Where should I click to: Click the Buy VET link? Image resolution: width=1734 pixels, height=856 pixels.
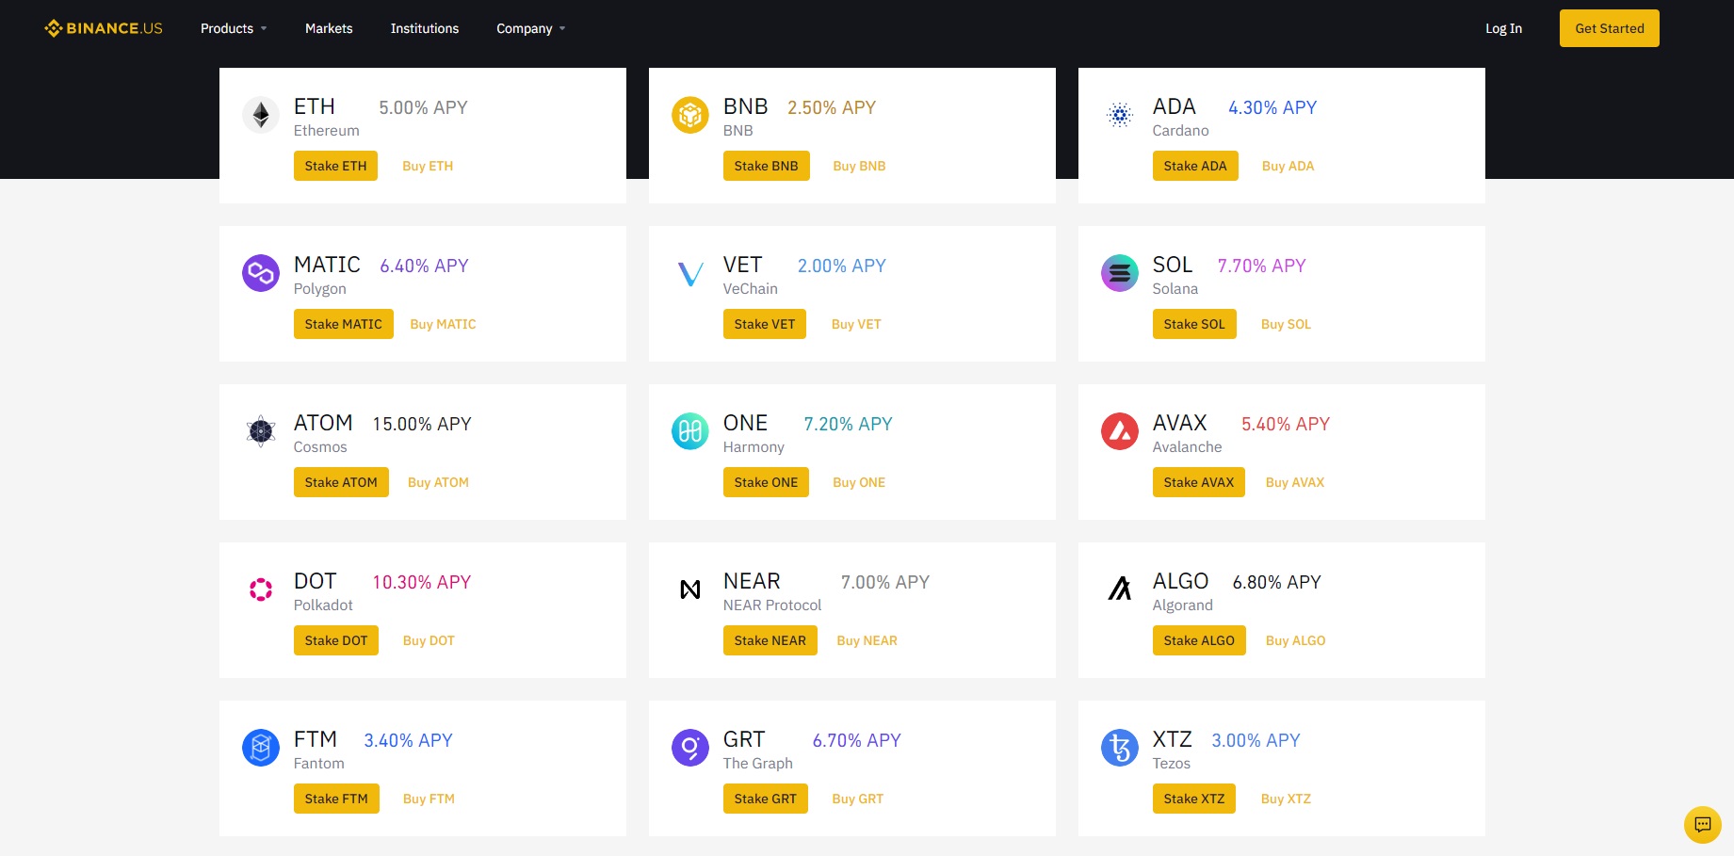(x=856, y=324)
